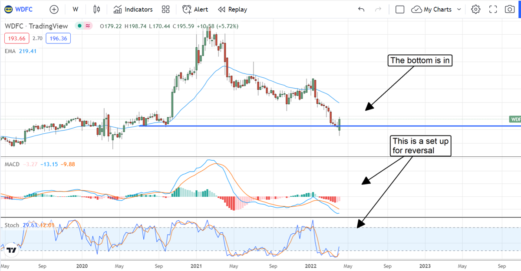Screen dimensions: 521x271
Task: Create an Alert
Action: [x=195, y=9]
